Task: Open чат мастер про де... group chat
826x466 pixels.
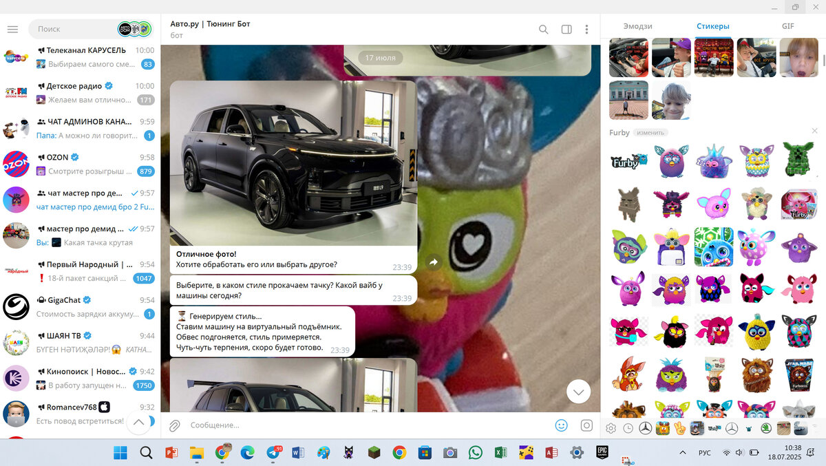Action: pyautogui.click(x=80, y=200)
